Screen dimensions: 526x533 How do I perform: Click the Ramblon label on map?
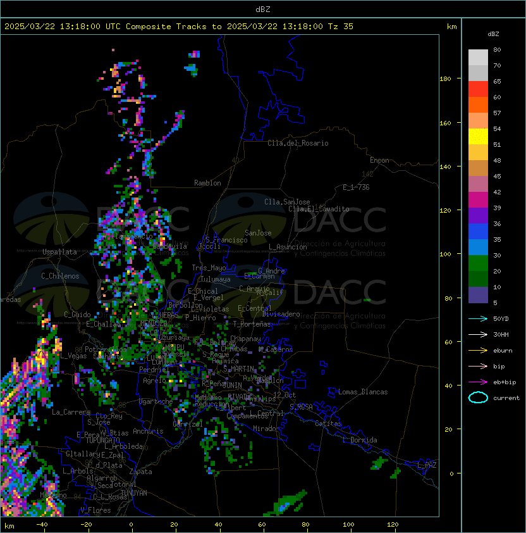pos(207,183)
